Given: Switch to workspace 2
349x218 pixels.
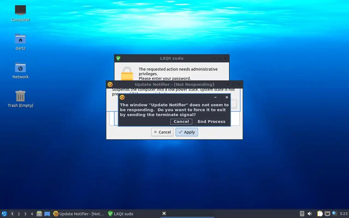Looking at the screenshot, I should tap(19, 214).
